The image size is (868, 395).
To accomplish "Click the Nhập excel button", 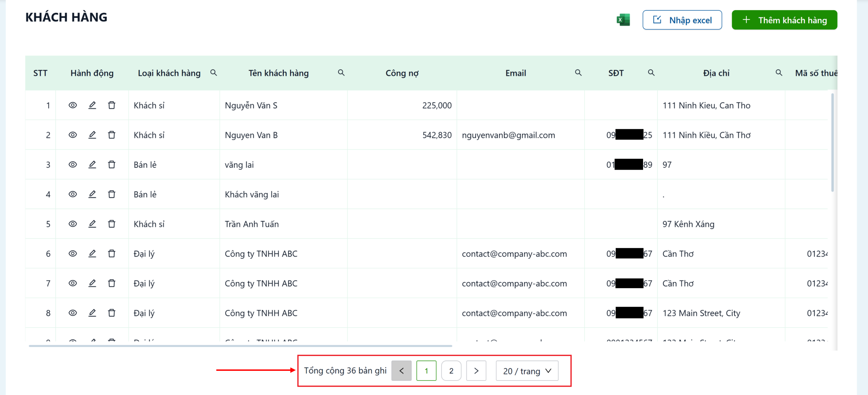I will click(x=682, y=20).
